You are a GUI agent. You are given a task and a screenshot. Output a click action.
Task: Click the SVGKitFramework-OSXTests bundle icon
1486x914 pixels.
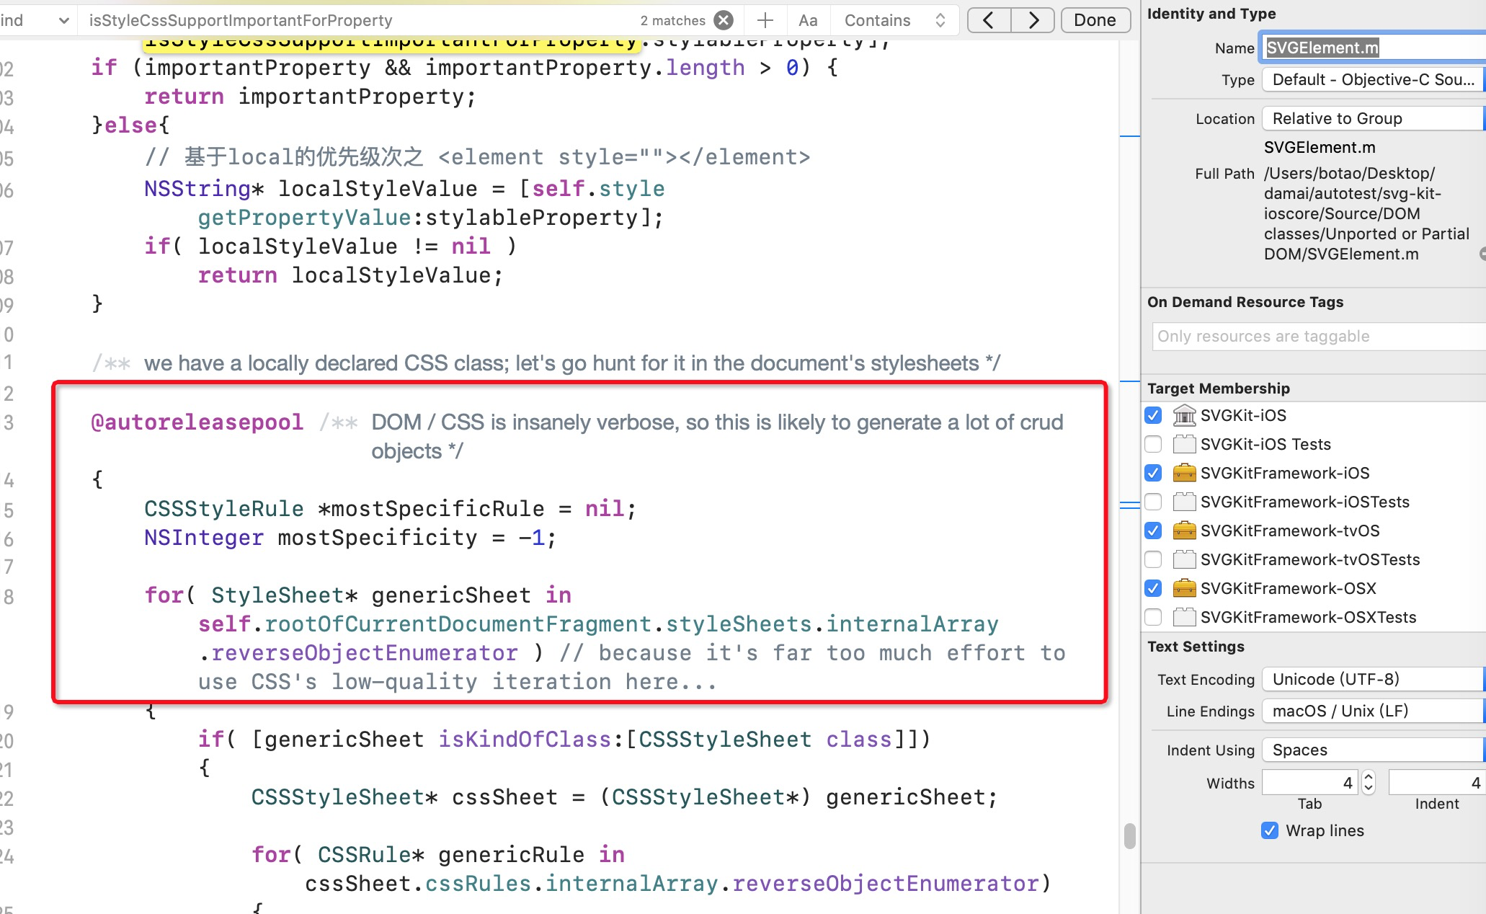pyautogui.click(x=1184, y=617)
